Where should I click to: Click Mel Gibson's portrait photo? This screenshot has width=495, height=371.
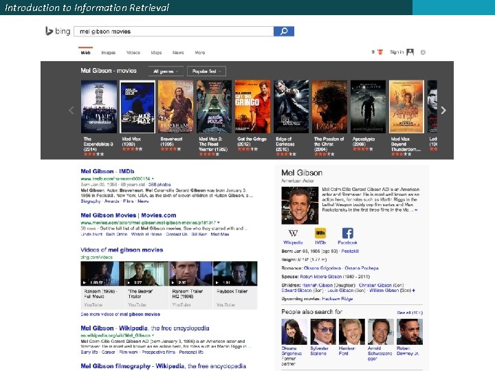(x=300, y=205)
